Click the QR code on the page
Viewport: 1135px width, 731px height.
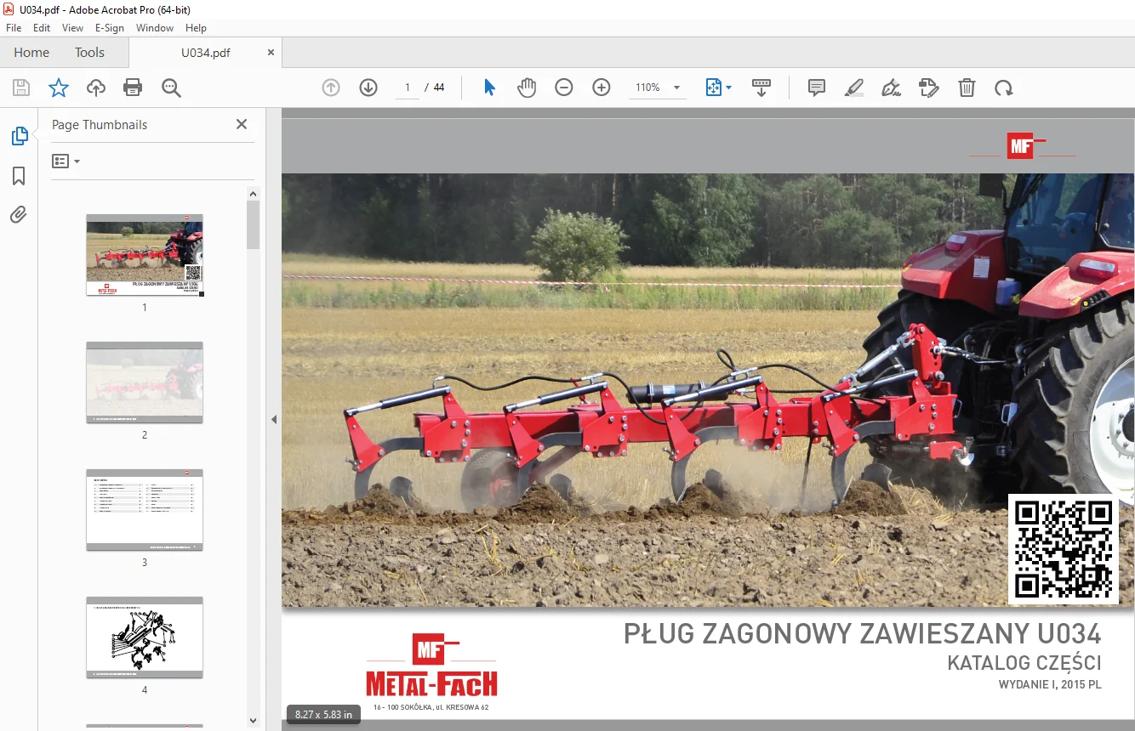(x=1064, y=549)
